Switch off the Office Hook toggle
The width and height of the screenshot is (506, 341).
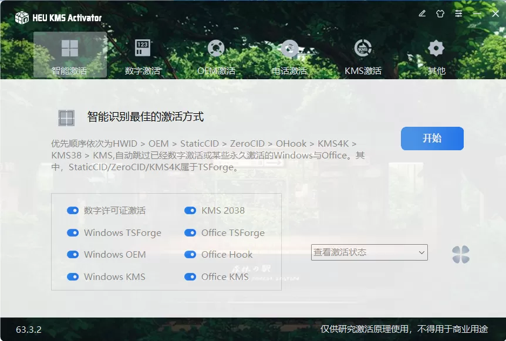coord(190,254)
